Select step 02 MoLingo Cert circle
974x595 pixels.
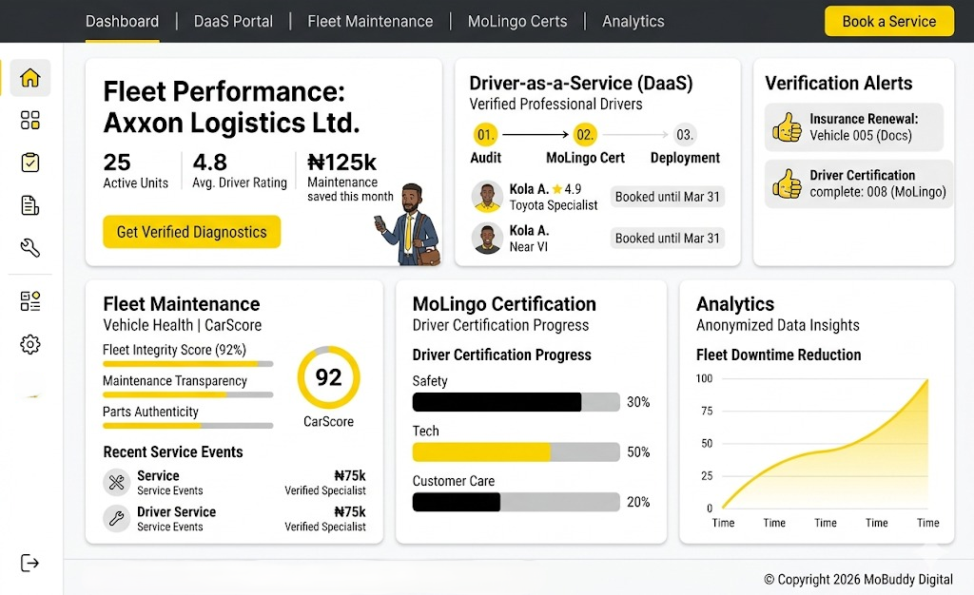pos(585,135)
